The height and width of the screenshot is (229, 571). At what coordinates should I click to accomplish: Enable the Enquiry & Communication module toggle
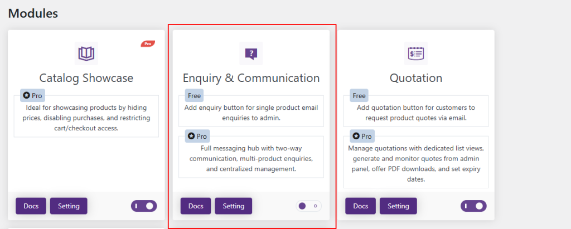tap(308, 206)
